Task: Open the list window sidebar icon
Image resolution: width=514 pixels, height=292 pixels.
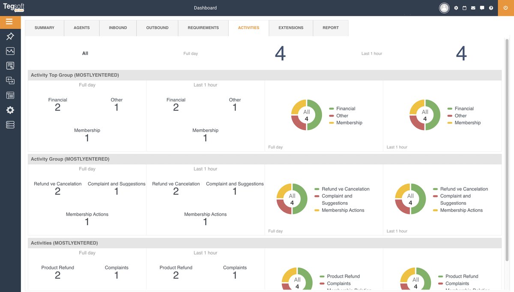Action: pos(10,95)
